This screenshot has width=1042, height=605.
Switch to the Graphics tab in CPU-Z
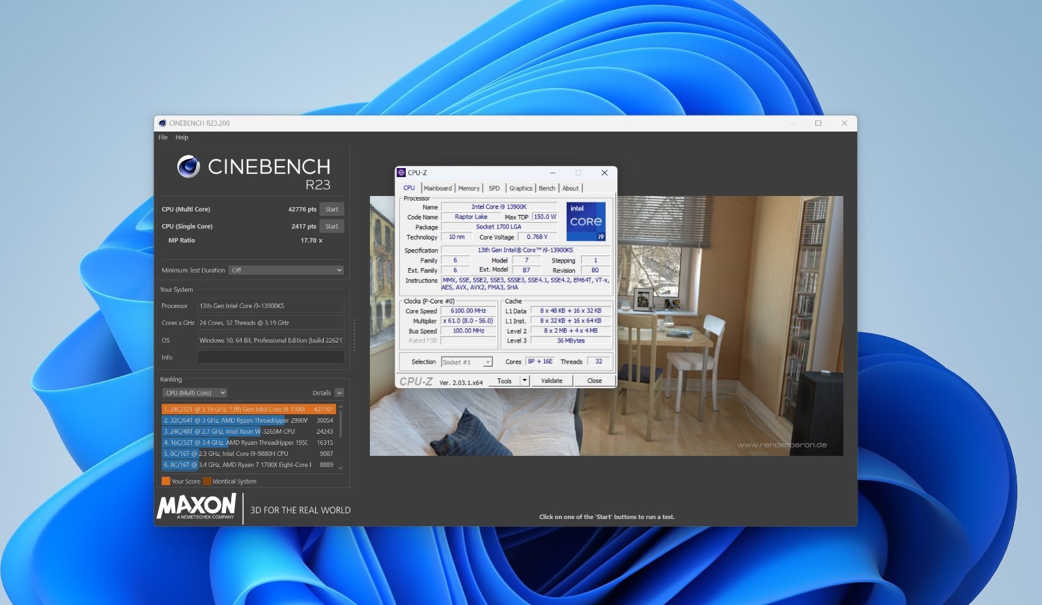coord(521,188)
